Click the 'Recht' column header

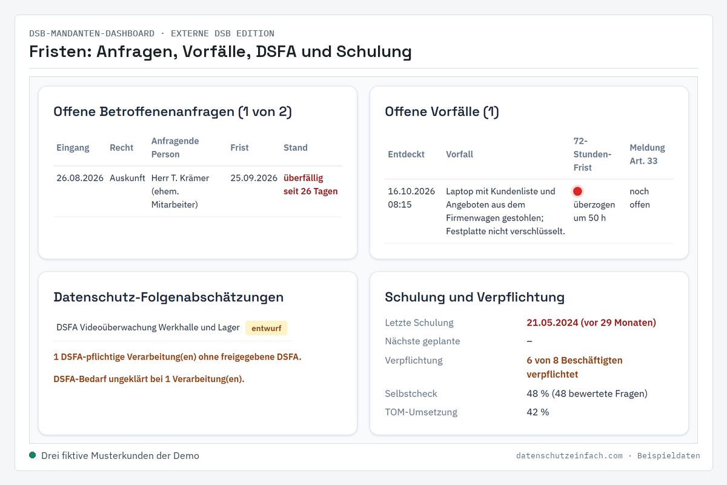pyautogui.click(x=122, y=147)
